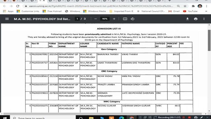
Task: Go forward in browser history
Action: (x=11, y=6)
